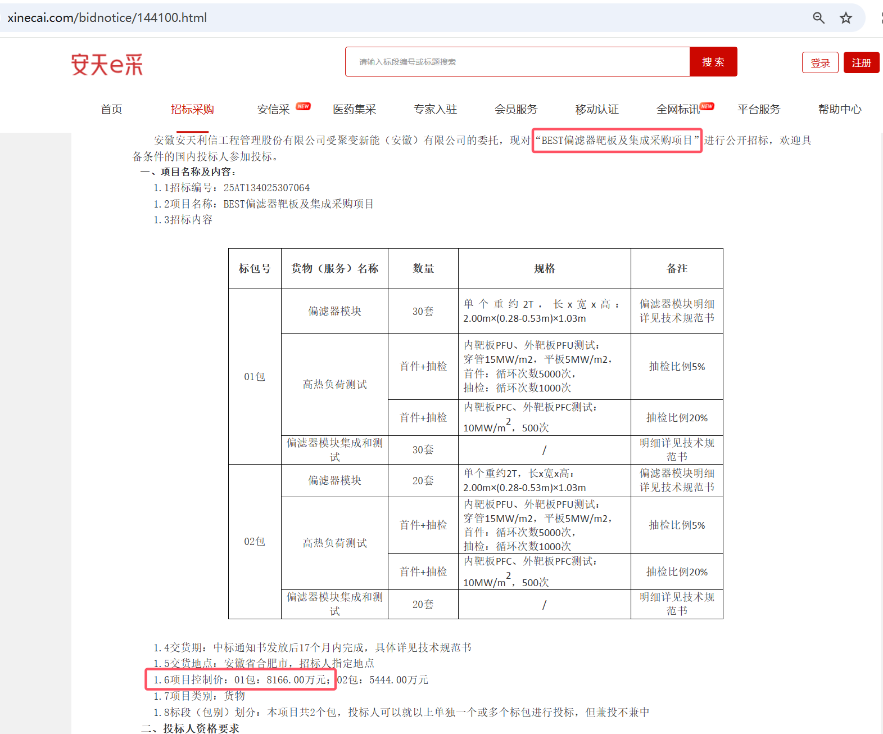Click the 1.3招标内容 line

click(183, 220)
